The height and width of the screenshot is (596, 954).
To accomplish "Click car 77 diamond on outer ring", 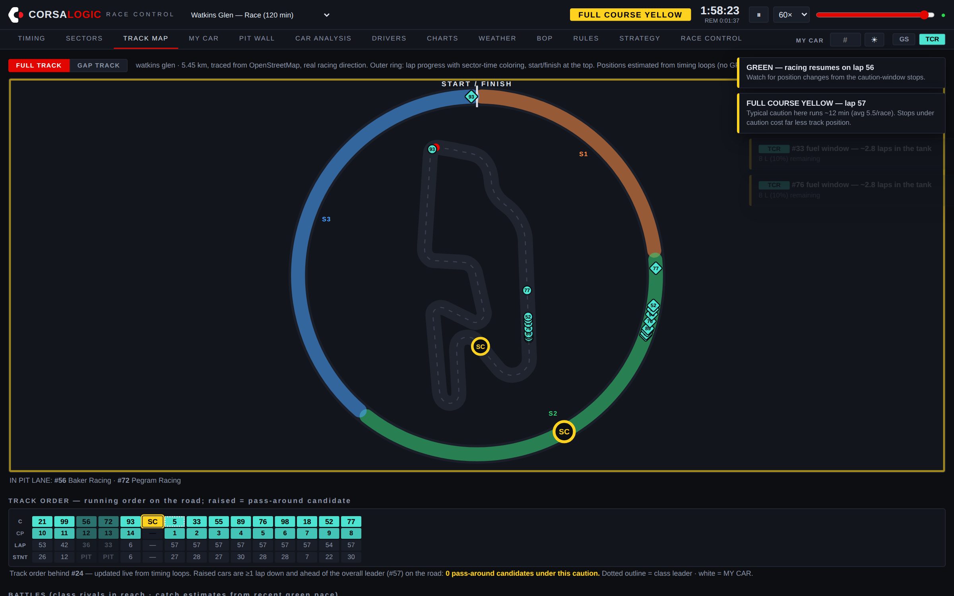I will pyautogui.click(x=655, y=269).
